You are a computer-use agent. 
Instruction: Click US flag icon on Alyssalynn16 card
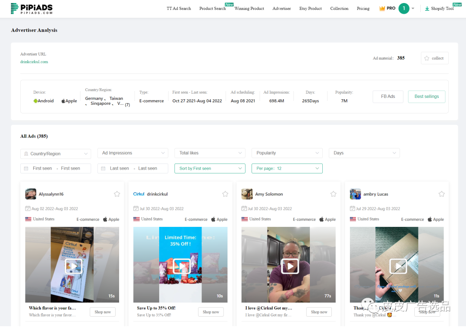28,219
